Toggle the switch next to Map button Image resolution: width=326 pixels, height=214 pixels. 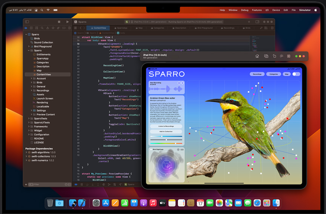296,74
